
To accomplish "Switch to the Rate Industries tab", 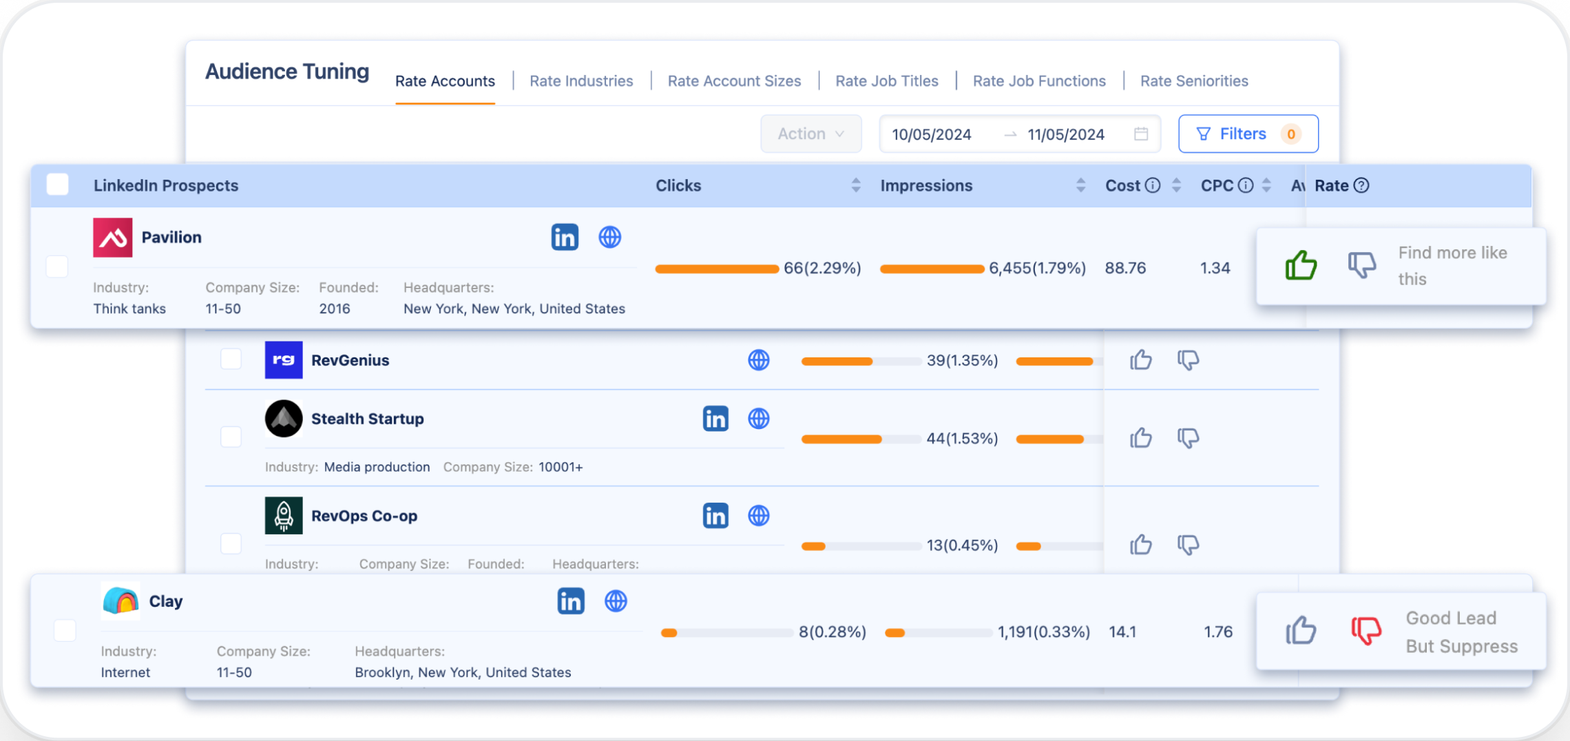I will point(581,81).
